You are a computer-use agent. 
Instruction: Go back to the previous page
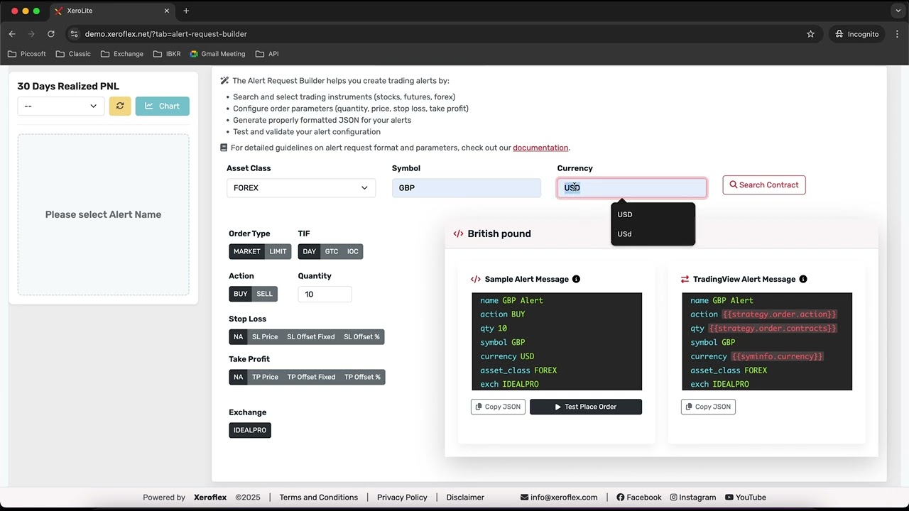(12, 34)
